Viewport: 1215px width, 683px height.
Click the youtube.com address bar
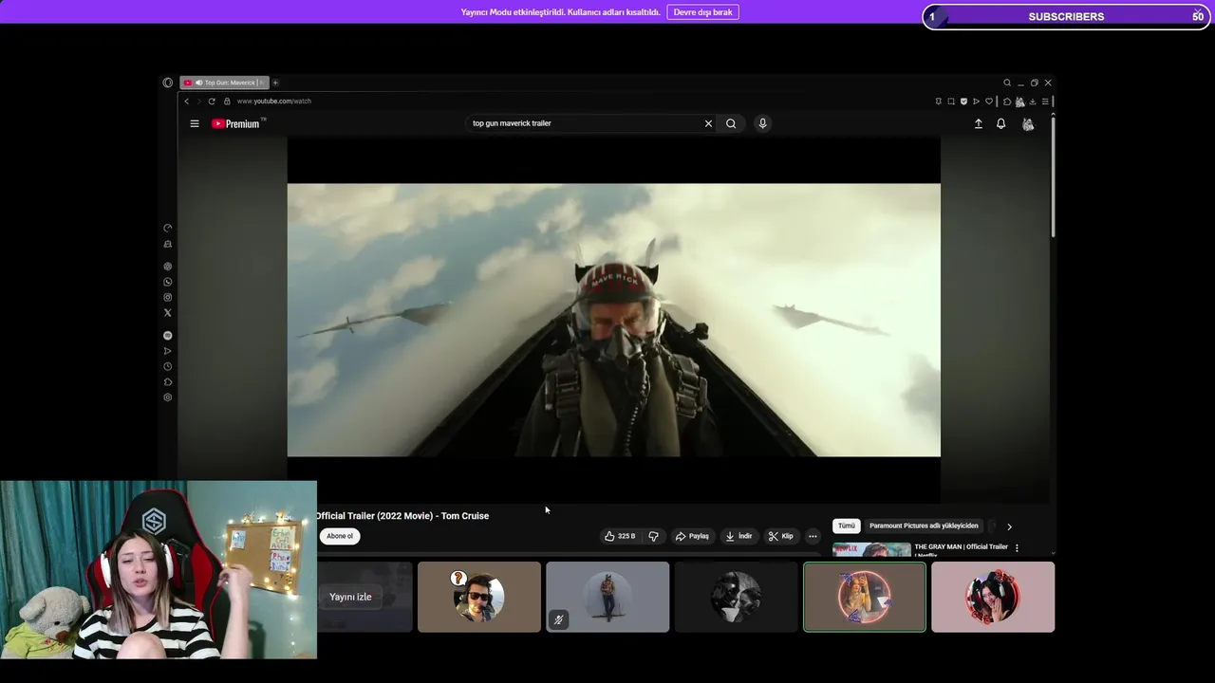coord(273,102)
